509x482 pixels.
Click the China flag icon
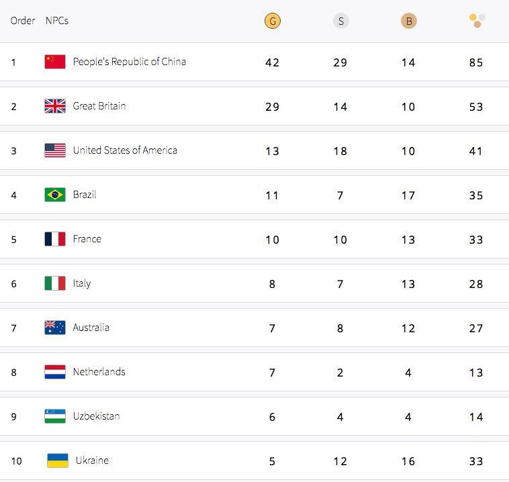point(55,62)
